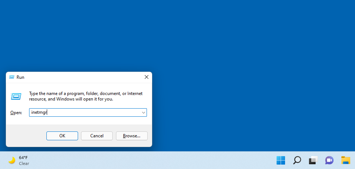Click the moon weather icon

click(12, 160)
